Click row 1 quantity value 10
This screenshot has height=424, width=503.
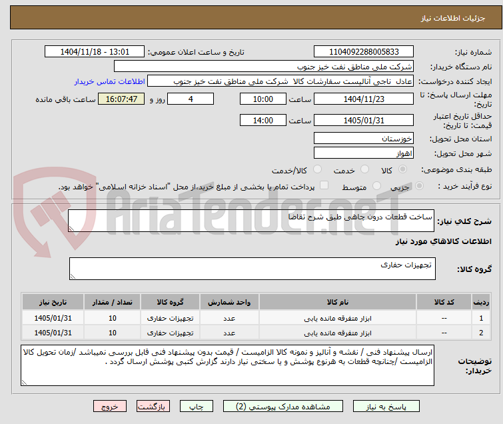point(113,318)
